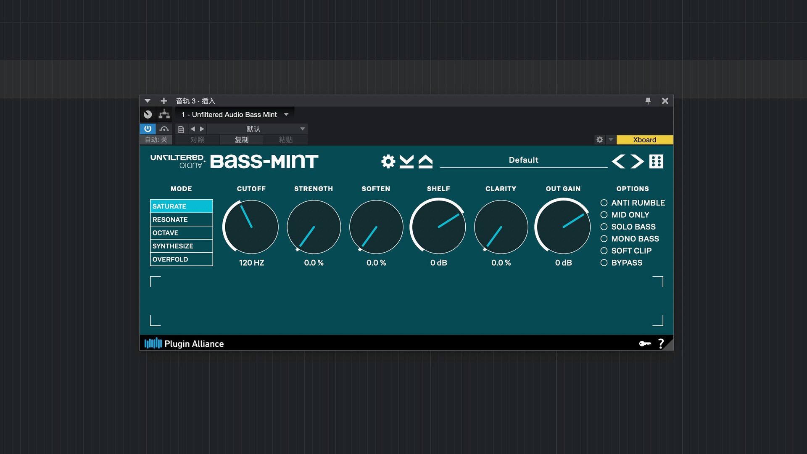Click the 对照 compare button
This screenshot has height=454, width=807.
(x=197, y=140)
